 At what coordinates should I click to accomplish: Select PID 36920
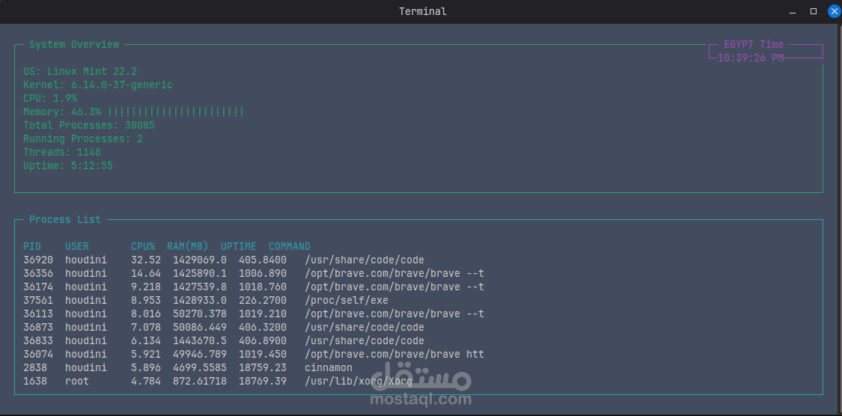pyautogui.click(x=38, y=260)
